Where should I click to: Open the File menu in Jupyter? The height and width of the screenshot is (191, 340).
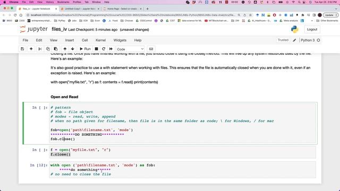tap(25, 40)
